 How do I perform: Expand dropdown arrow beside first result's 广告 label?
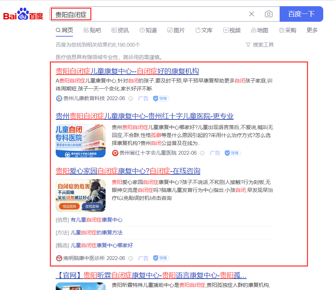pos(131,99)
